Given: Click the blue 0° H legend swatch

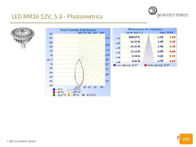Looking at the screenshot, I should [54, 90].
